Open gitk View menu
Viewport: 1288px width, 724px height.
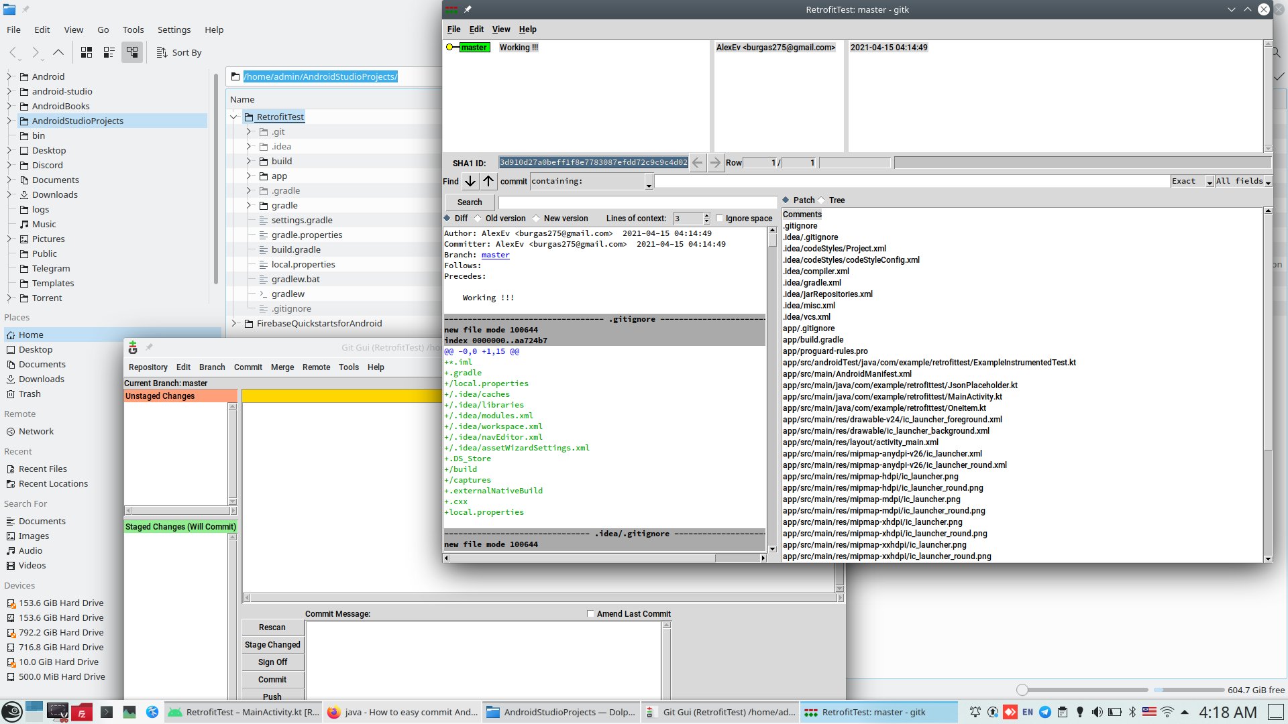point(500,29)
